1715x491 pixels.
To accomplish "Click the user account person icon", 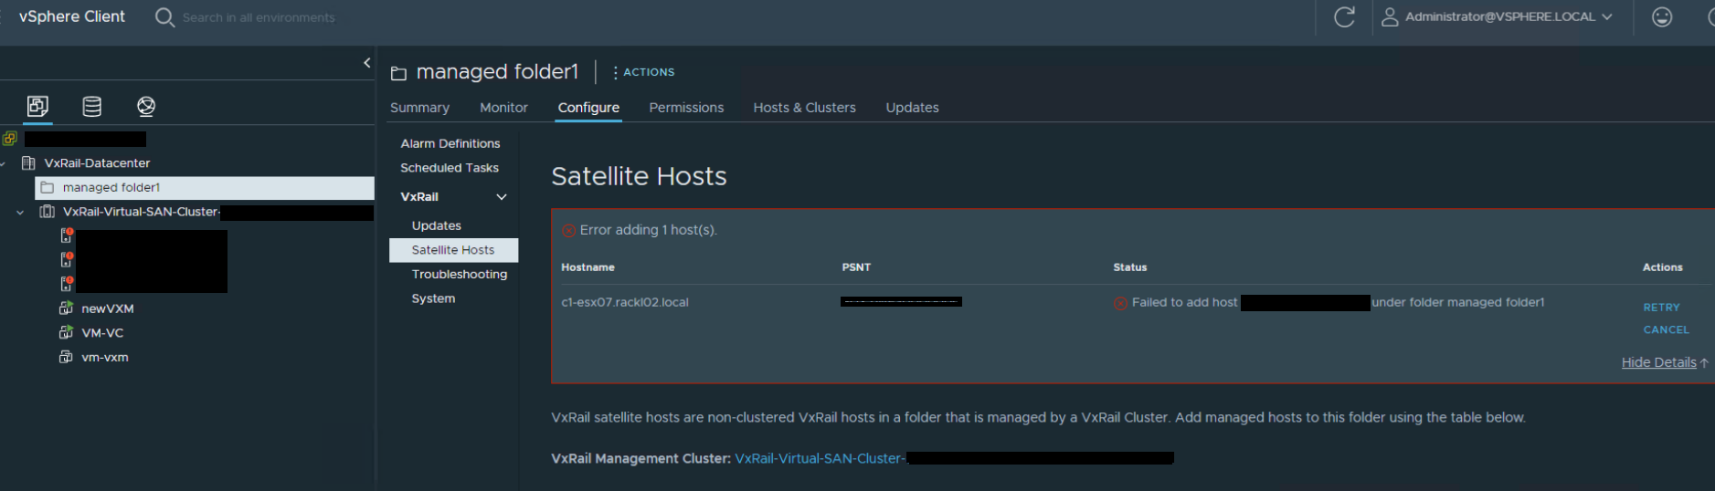I will point(1390,16).
